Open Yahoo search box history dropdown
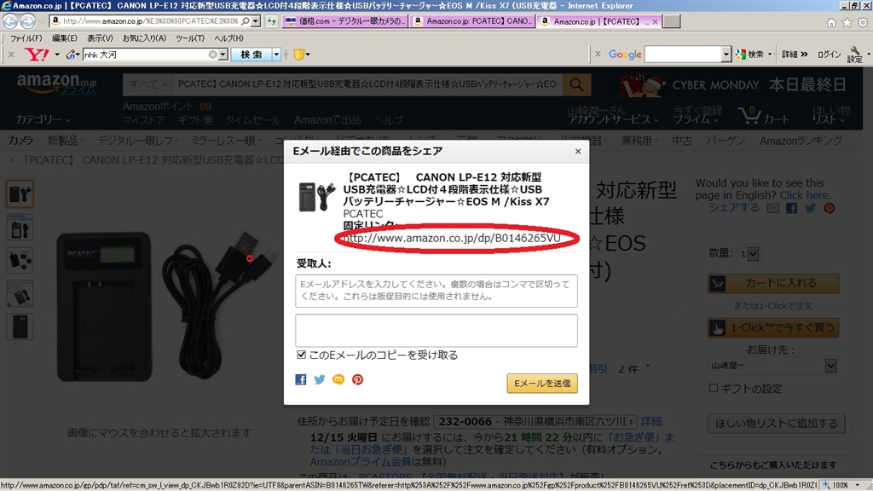The image size is (873, 491). [223, 55]
